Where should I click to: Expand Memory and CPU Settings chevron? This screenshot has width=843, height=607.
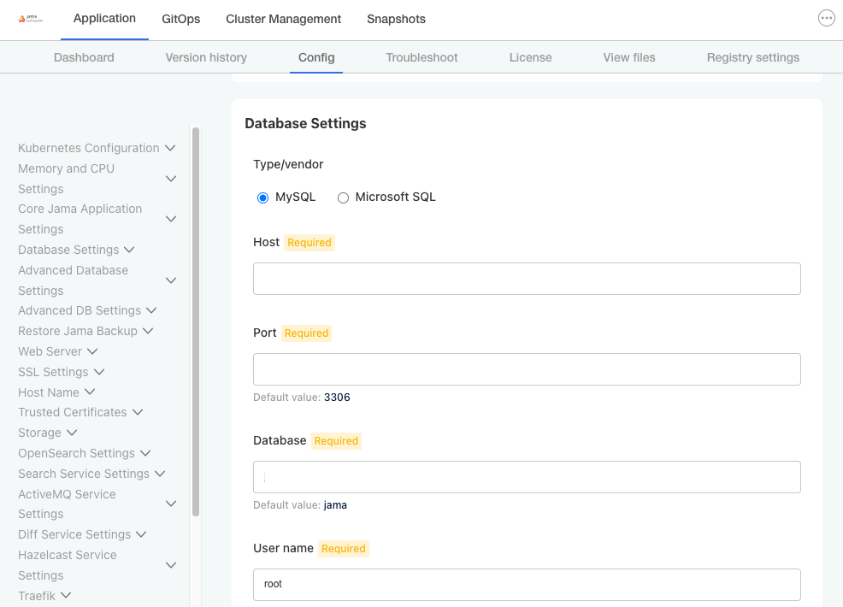pos(171,179)
